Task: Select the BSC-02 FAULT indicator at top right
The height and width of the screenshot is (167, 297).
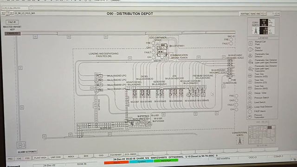Action: tap(231, 44)
